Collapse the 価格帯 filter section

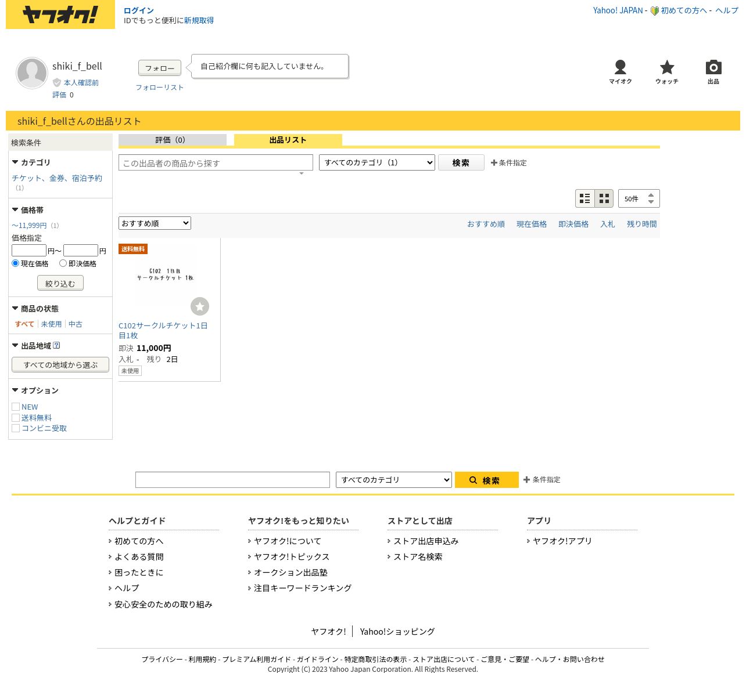click(15, 210)
